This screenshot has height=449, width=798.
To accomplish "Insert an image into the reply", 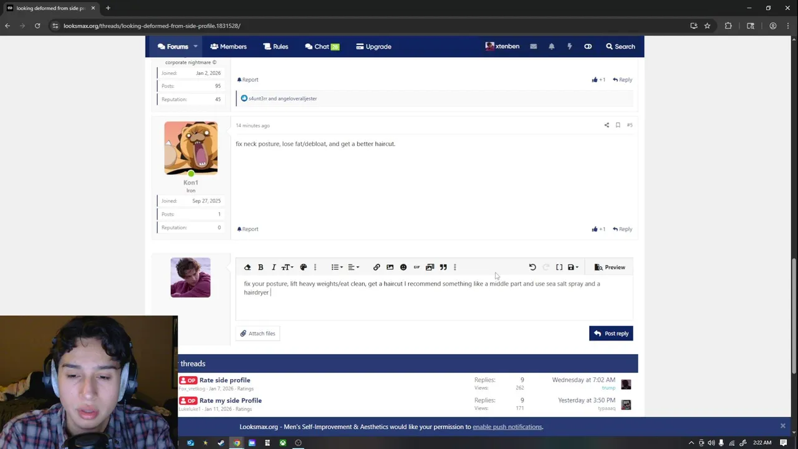I will pos(390,267).
